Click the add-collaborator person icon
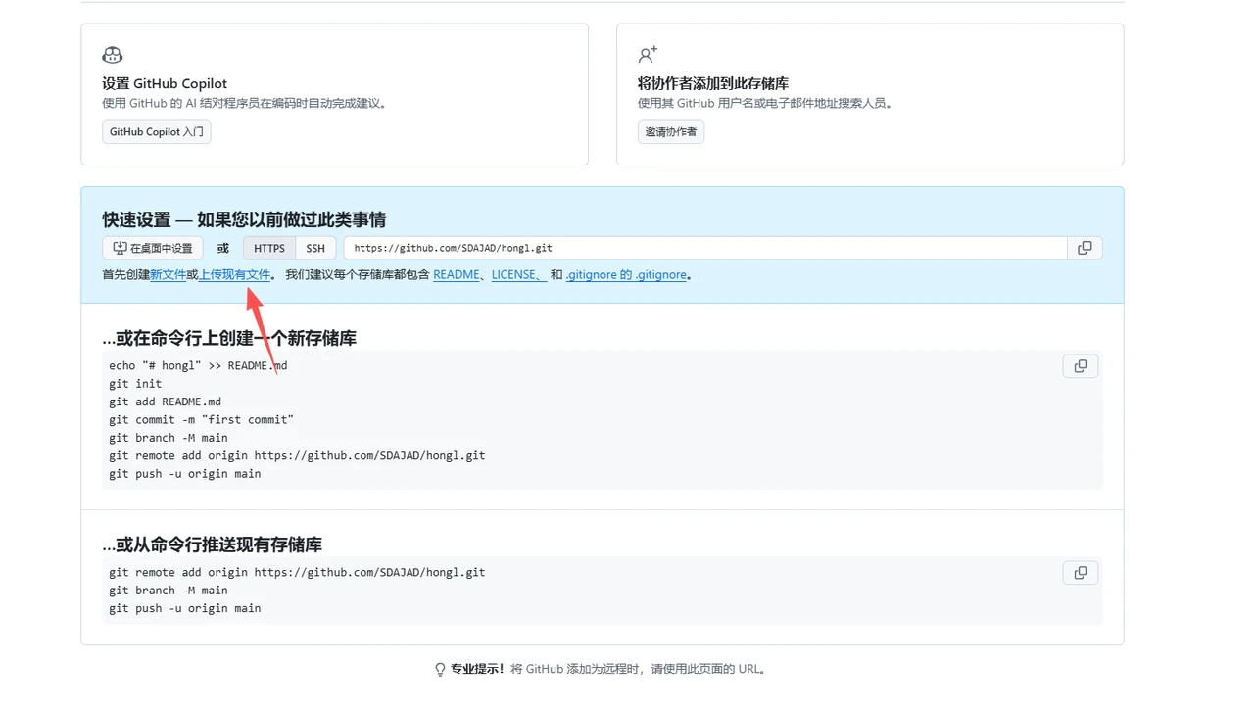 [x=647, y=54]
